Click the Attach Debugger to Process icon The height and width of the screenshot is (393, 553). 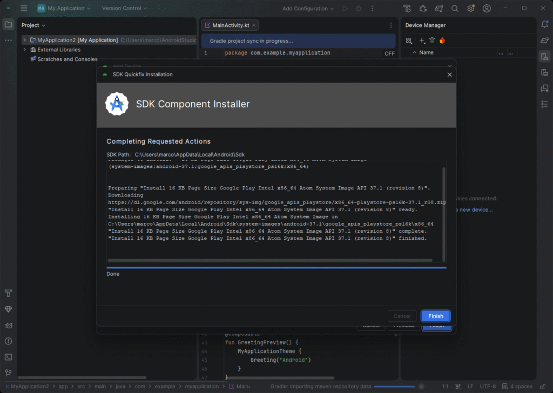pos(423,9)
